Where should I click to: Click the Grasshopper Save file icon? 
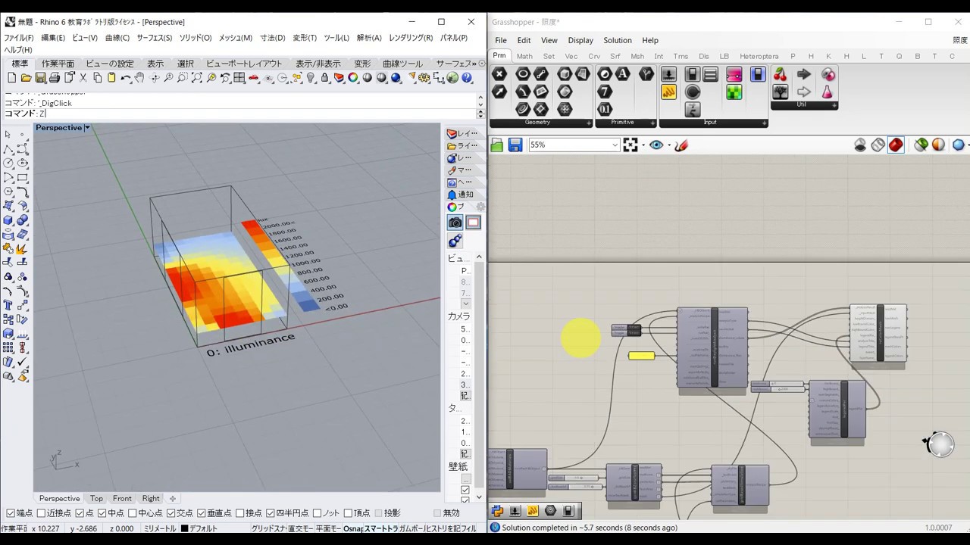(515, 145)
